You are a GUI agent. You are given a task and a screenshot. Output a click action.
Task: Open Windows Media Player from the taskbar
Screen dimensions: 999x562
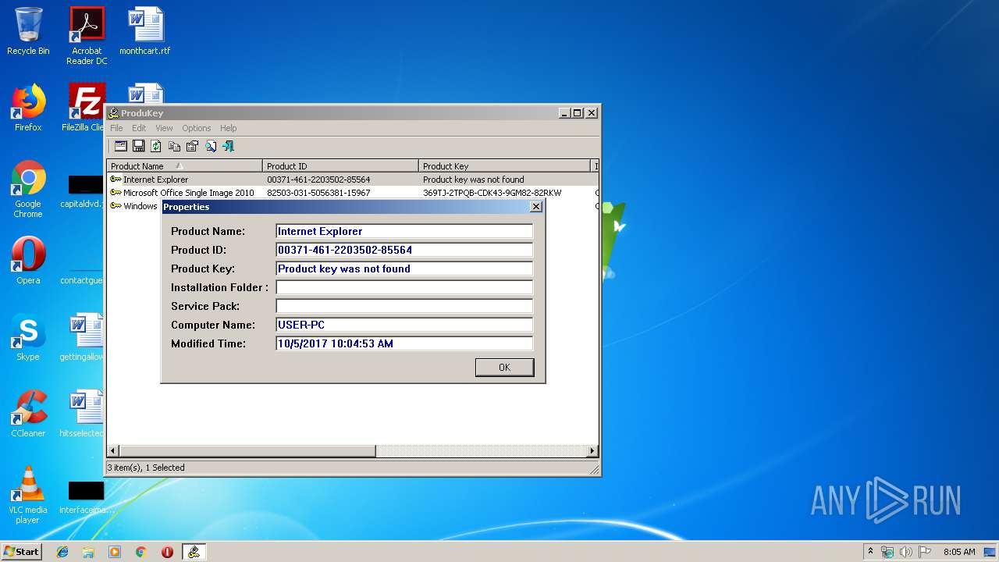pyautogui.click(x=115, y=552)
